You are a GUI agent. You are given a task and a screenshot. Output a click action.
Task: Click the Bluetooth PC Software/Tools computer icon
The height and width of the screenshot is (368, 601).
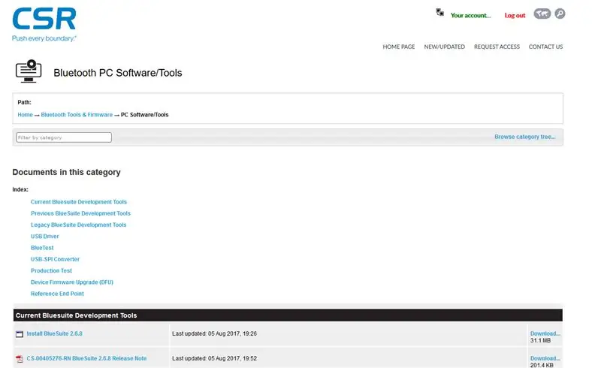tap(29, 71)
